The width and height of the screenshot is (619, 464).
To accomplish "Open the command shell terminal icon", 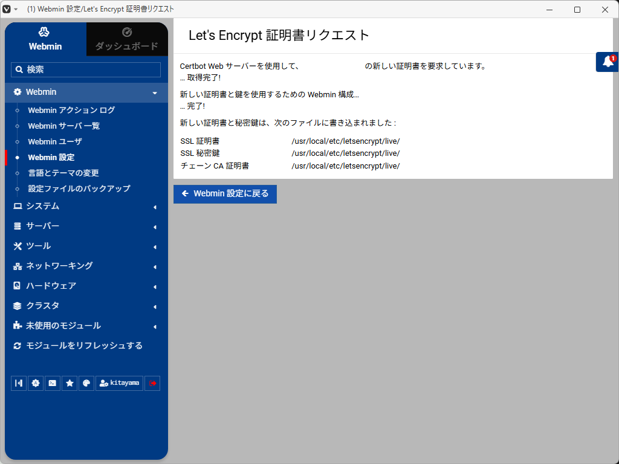I will point(53,383).
